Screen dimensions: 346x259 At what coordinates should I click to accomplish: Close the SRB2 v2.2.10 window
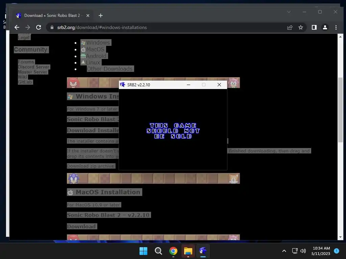pyautogui.click(x=219, y=85)
